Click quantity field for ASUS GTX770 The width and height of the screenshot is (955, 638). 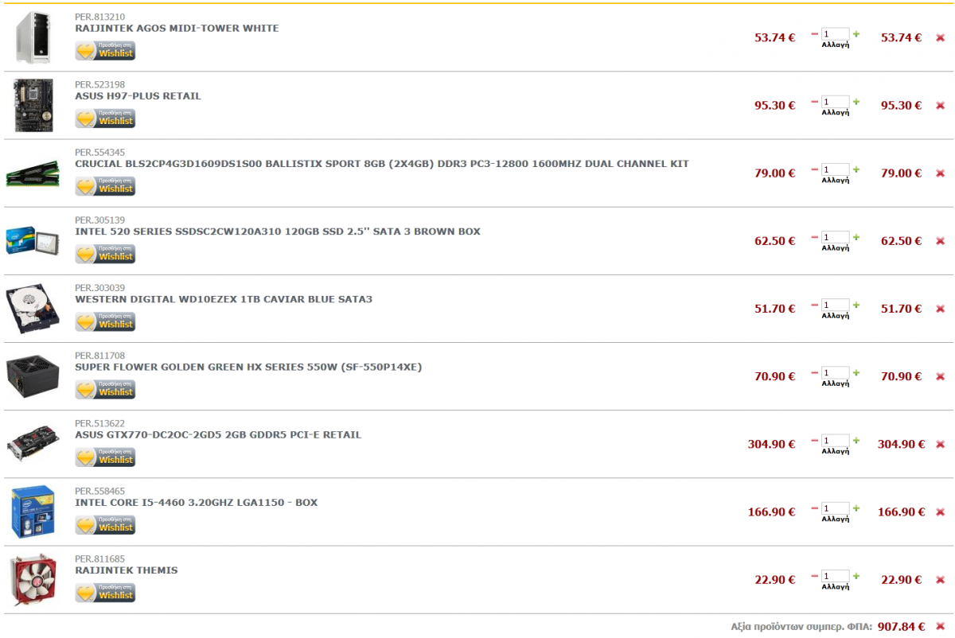point(836,441)
